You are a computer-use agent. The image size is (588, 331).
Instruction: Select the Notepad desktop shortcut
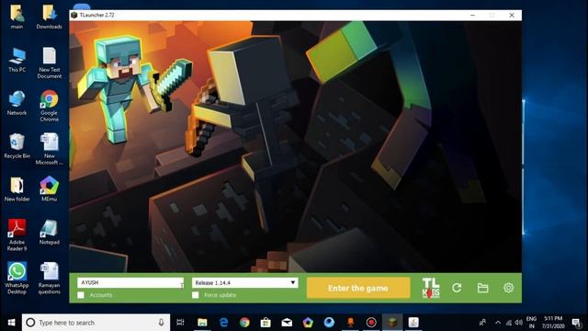tap(49, 233)
